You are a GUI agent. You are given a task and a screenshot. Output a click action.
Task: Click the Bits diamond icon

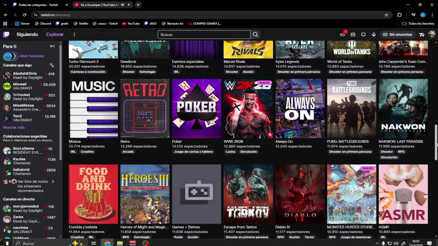point(374,35)
